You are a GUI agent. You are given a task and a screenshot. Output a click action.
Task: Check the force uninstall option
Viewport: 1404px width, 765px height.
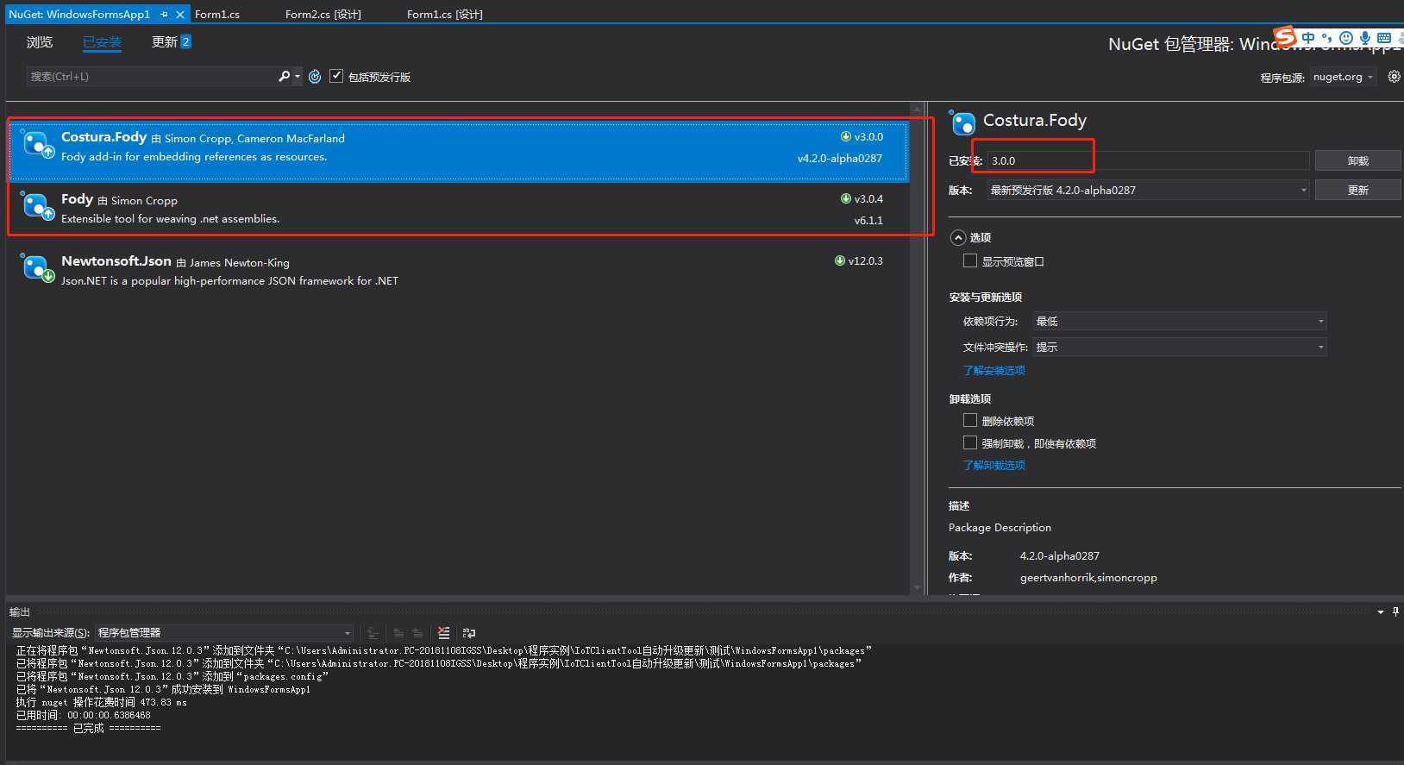point(970,442)
